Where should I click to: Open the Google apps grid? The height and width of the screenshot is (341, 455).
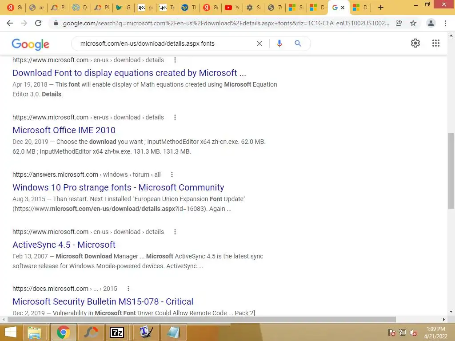pyautogui.click(x=435, y=43)
